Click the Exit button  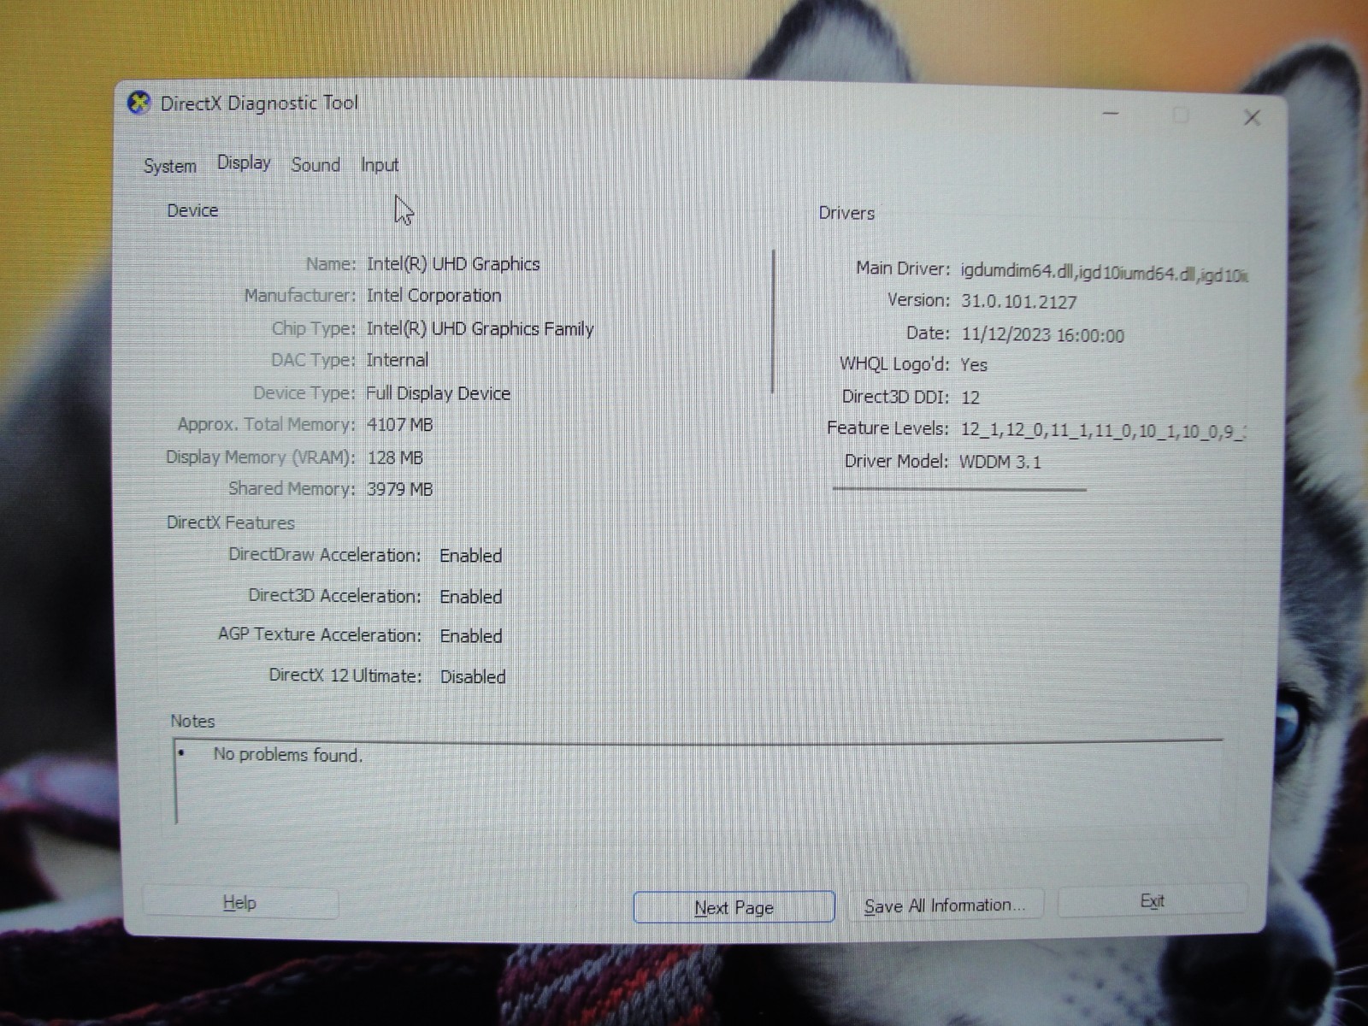click(1152, 901)
